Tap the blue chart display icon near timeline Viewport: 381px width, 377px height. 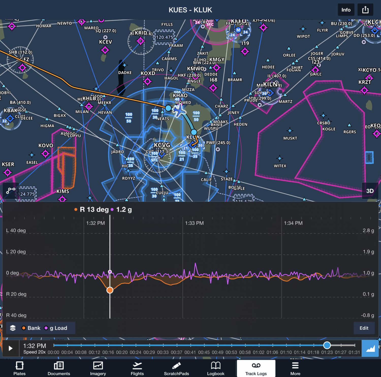point(371,349)
